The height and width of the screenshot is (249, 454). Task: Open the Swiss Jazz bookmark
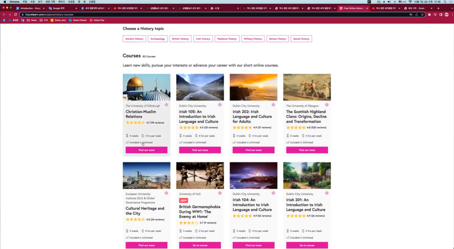point(58,20)
